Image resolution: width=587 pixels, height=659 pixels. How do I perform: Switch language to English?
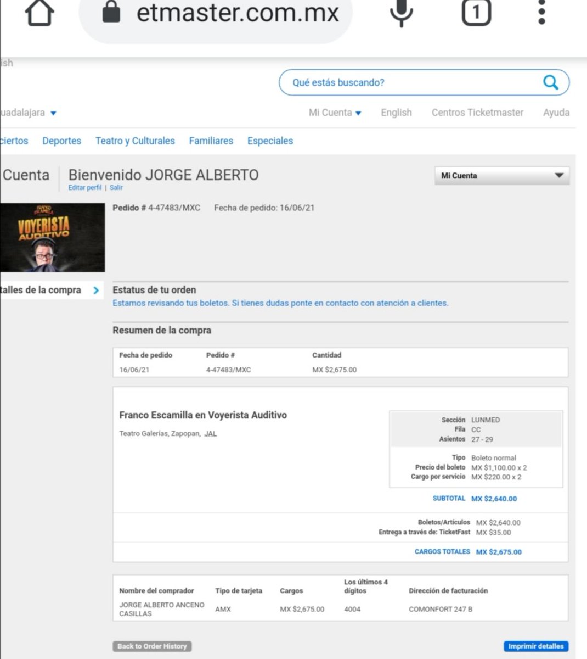(x=396, y=113)
